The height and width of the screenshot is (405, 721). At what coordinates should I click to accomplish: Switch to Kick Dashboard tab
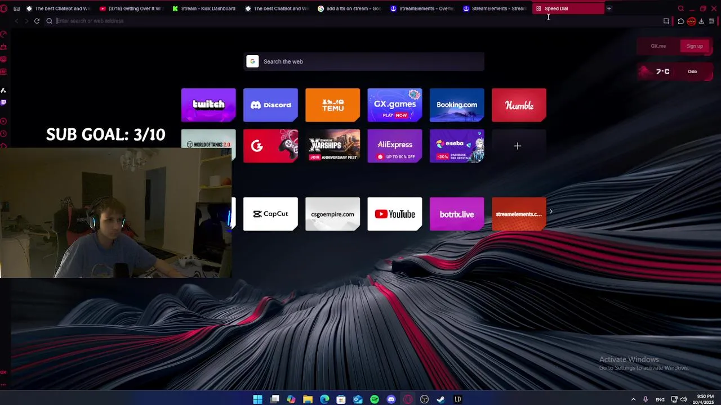coord(204,8)
